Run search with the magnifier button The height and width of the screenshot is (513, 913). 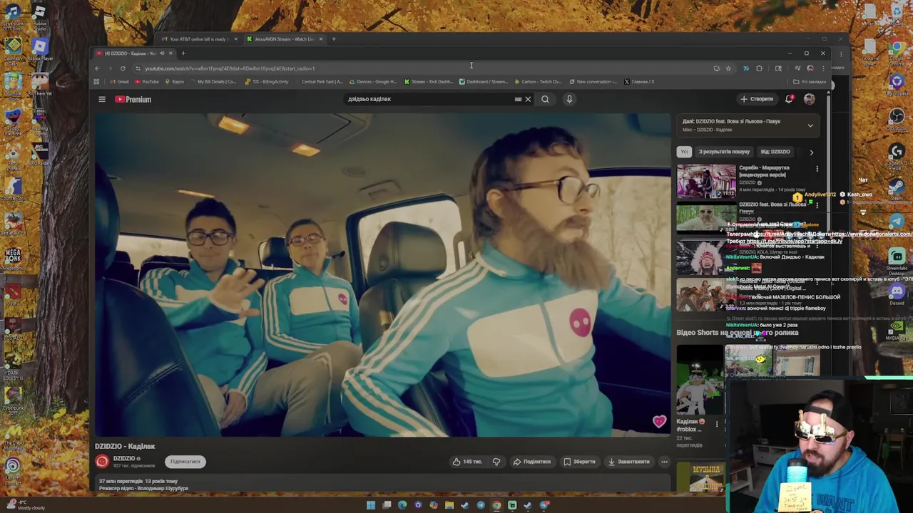(x=545, y=99)
